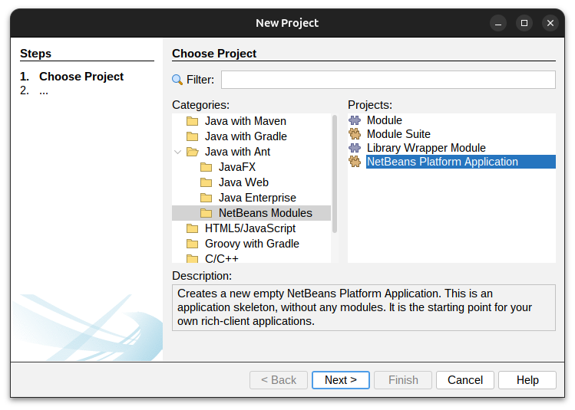
Task: Select the Java Web category
Action: 243,182
